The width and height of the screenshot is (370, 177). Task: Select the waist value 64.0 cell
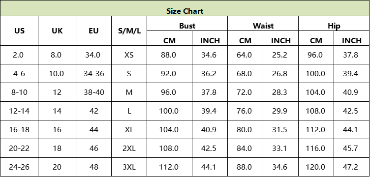coord(245,55)
